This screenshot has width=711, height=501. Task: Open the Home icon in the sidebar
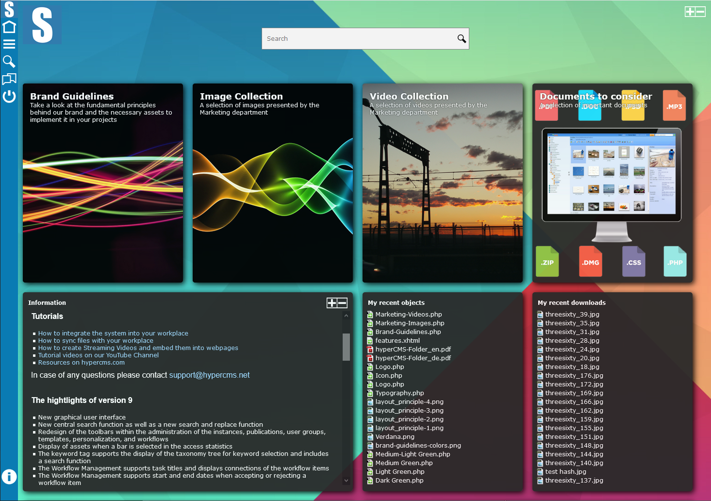click(x=9, y=26)
